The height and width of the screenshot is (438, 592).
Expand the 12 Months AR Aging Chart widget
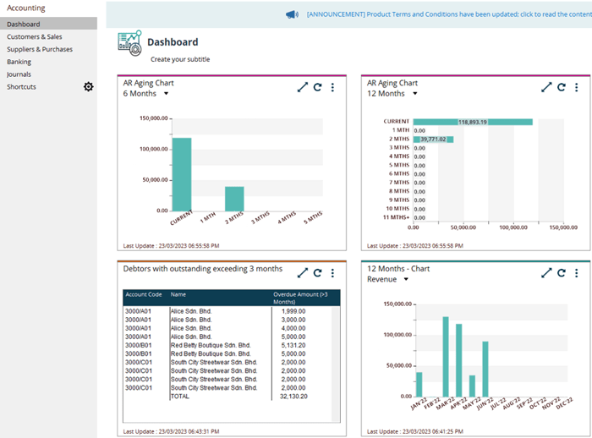pyautogui.click(x=546, y=87)
